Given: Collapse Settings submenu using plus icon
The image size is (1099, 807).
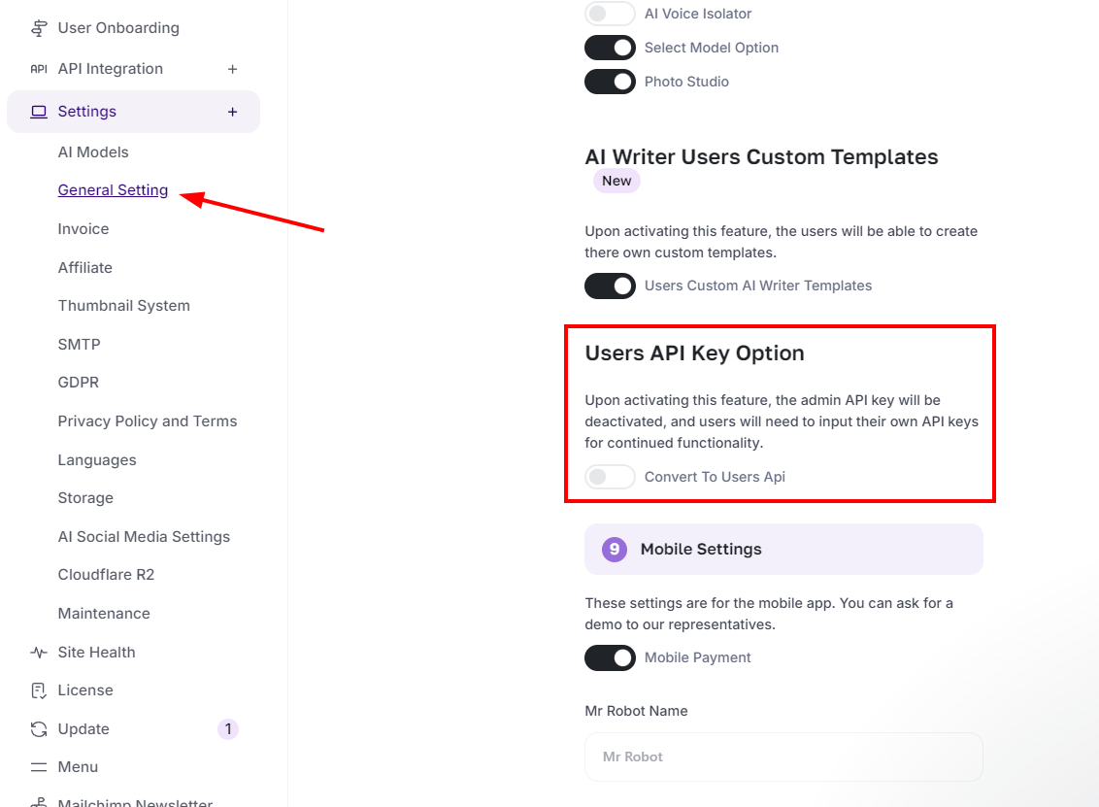Looking at the screenshot, I should [232, 112].
